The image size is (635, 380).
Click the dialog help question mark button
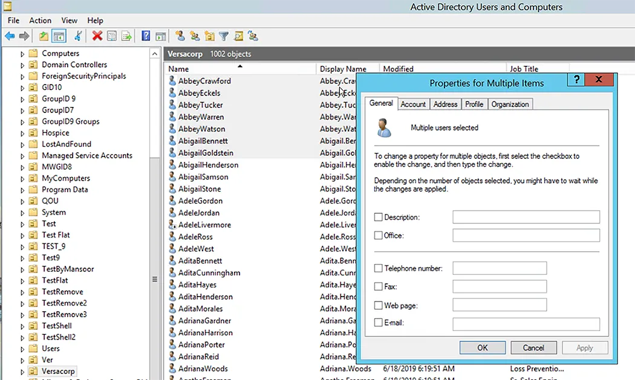click(576, 80)
